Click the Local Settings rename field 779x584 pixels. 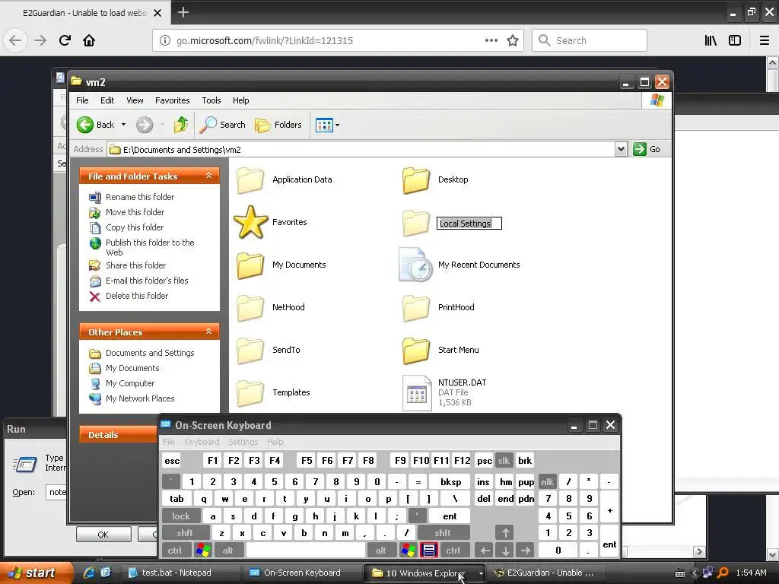tap(469, 224)
